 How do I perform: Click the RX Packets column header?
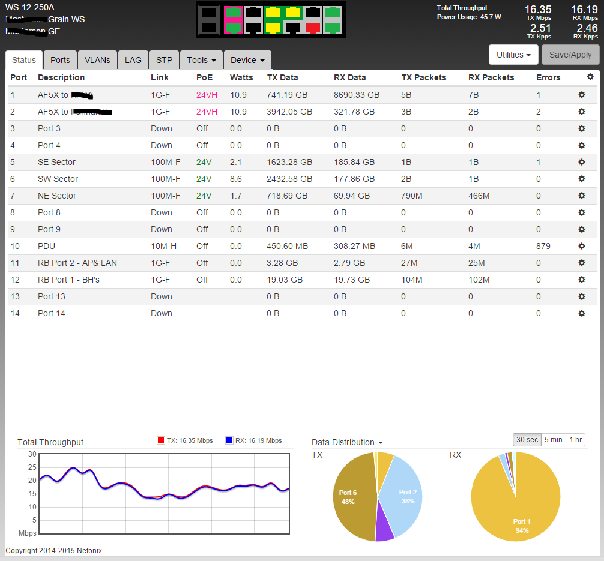click(491, 77)
